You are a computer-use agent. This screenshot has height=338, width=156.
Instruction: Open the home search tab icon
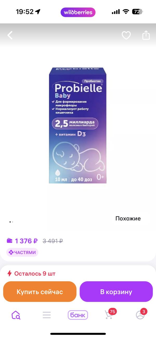coord(16,315)
